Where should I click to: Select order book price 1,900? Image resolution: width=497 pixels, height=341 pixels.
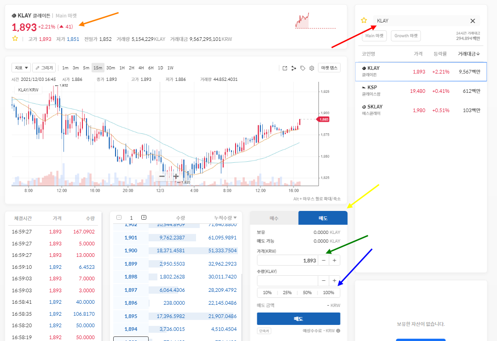[131, 250]
